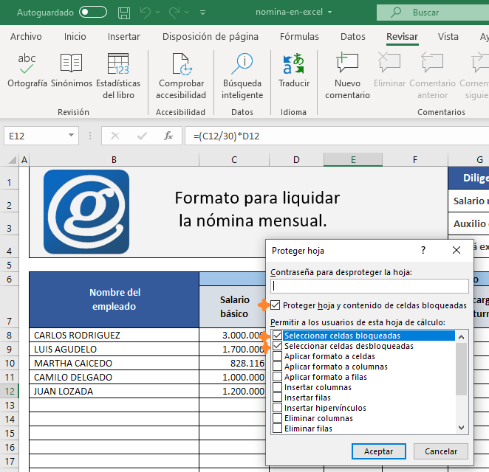Click the password field for unprotecting sheet
489x472 pixels.
pos(369,286)
